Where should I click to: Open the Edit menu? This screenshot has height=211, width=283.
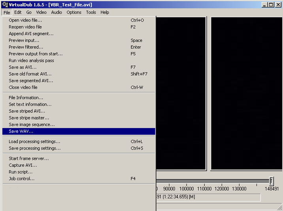point(18,12)
